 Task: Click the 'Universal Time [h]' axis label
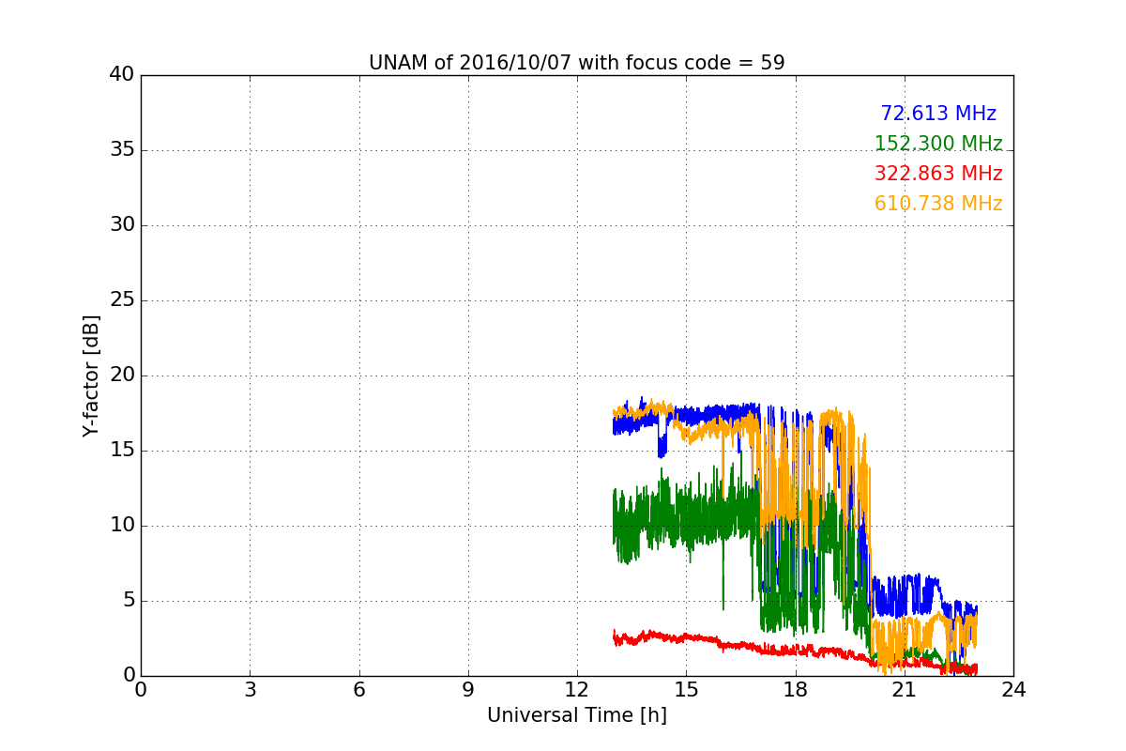point(576,715)
